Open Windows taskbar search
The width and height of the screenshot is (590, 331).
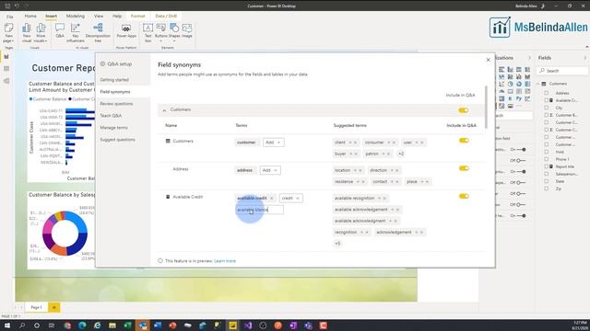click(22, 325)
